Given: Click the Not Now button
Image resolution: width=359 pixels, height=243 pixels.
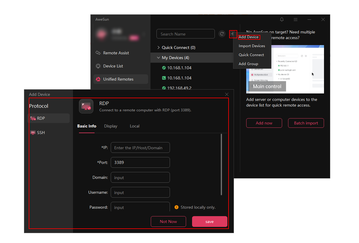Looking at the screenshot, I should tap(168, 222).
